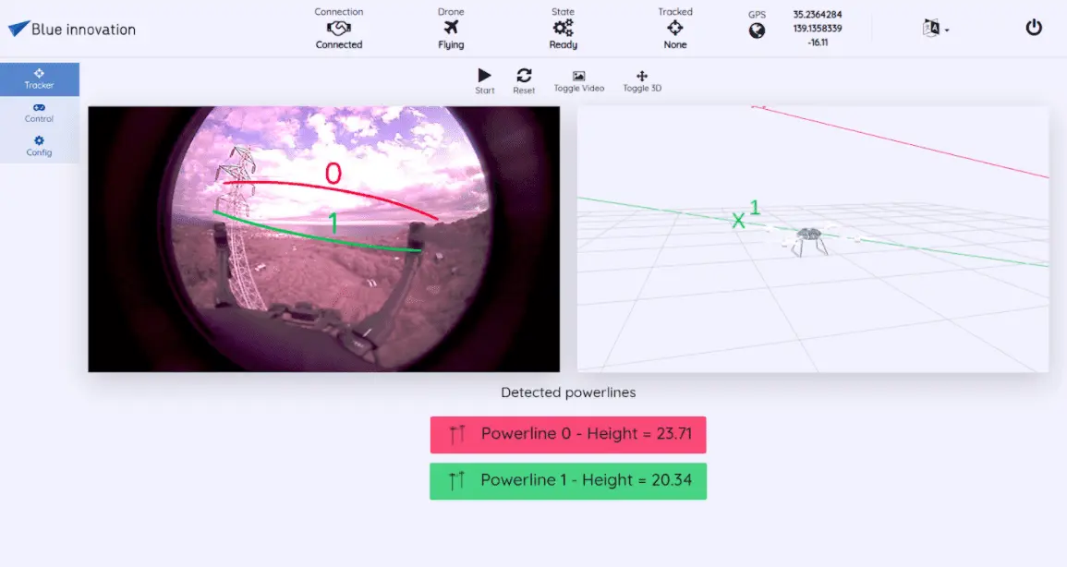Image resolution: width=1067 pixels, height=567 pixels.
Task: Click the red powerline 0 label in video
Action: 333,174
